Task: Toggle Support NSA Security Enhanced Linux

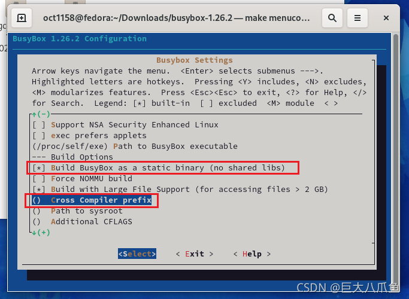Action: pyautogui.click(x=125, y=125)
